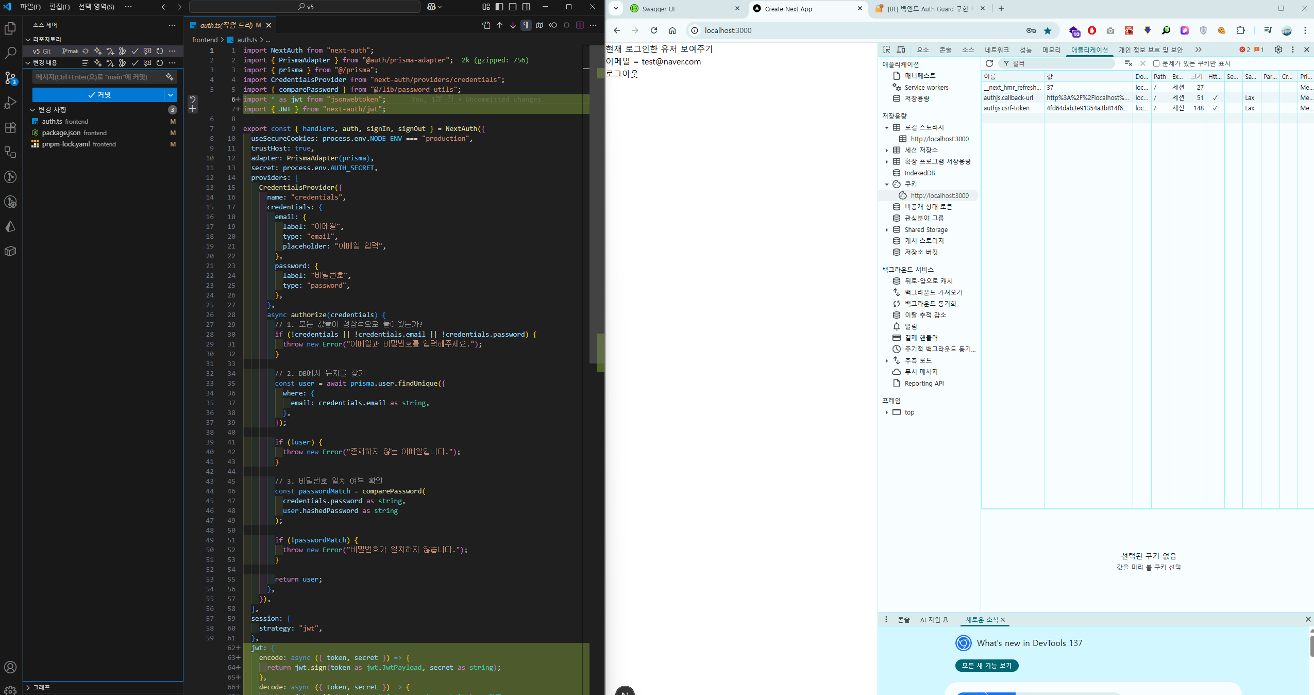The width and height of the screenshot is (1314, 695).
Task: Open the Explorer view in VS Code activity bar
Action: click(x=10, y=28)
